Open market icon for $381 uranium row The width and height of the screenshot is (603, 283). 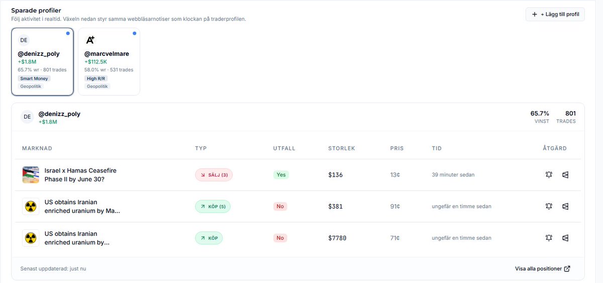(x=565, y=207)
